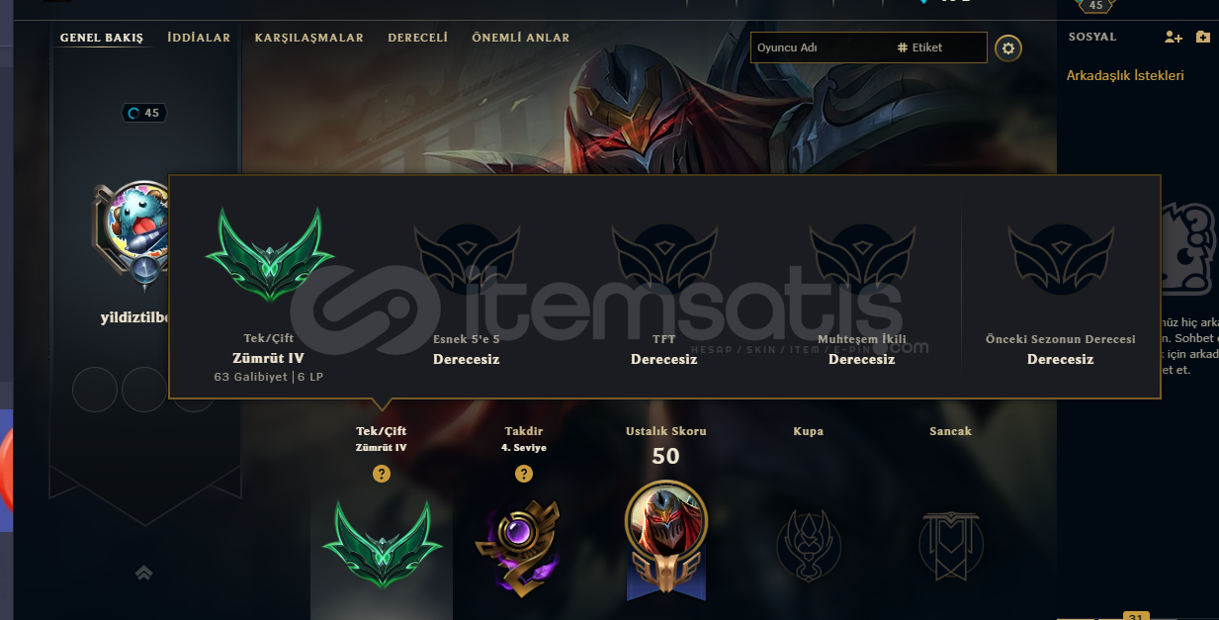Go to the Dereceli tab
Screen dimensions: 1219x620
pyautogui.click(x=418, y=38)
